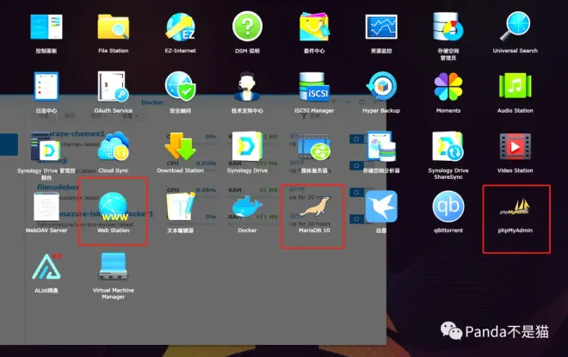Open 存储空间分析器 storage analyzer
This screenshot has height=357, width=568.
pos(381,146)
